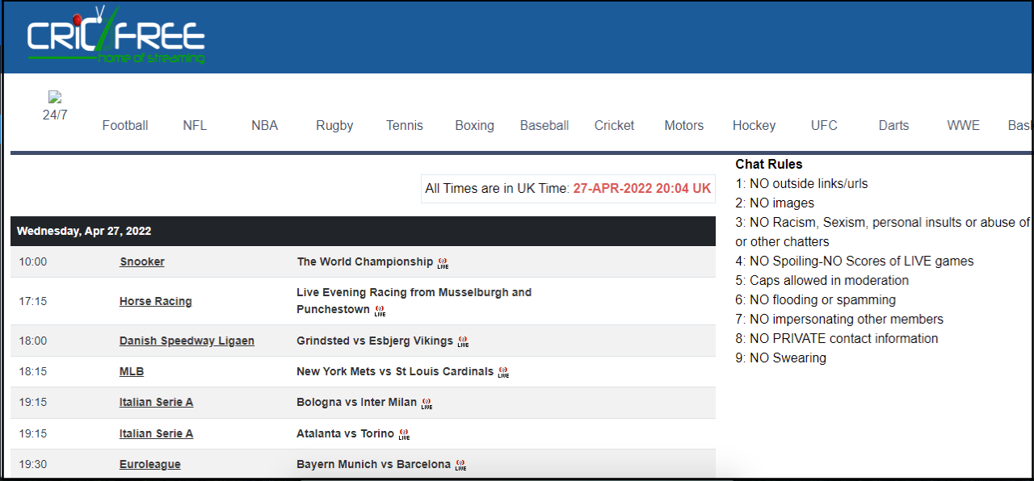
Task: Click the LIVE icon beside New York Mets match
Action: pyautogui.click(x=503, y=373)
